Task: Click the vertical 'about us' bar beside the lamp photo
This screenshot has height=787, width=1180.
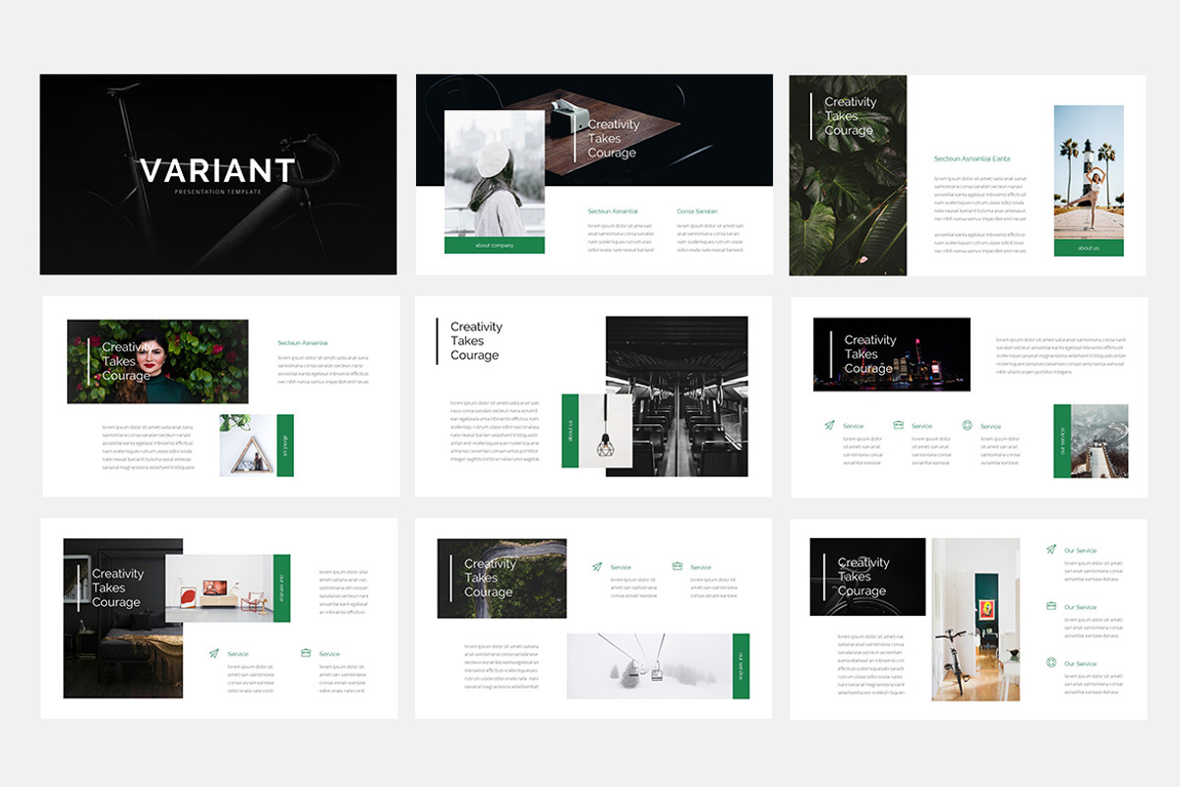Action: tap(569, 431)
